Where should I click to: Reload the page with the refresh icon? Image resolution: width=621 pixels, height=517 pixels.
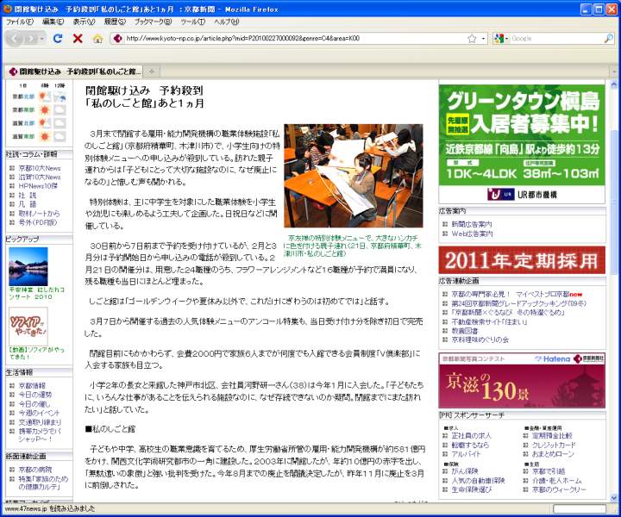tap(58, 39)
